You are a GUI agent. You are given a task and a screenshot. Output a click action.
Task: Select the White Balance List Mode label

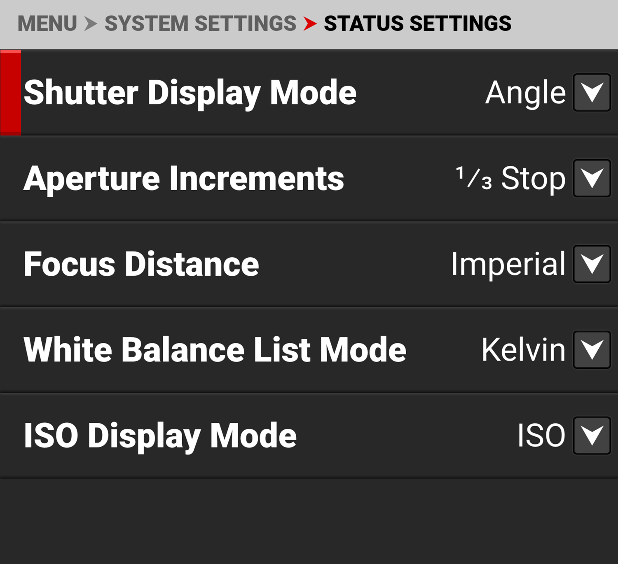tap(215, 350)
